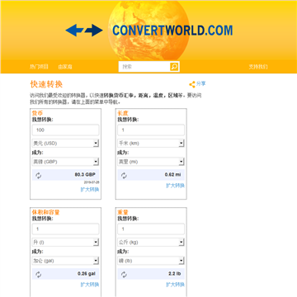The width and height of the screenshot is (297, 297).
Task: Click the 分享 share link text
Action: point(201,83)
